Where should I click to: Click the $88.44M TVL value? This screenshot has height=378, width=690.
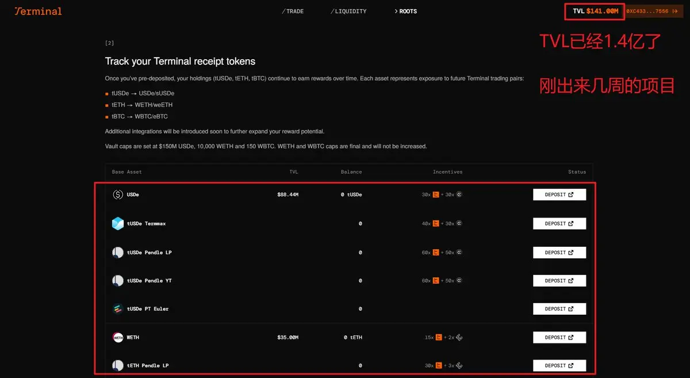tap(287, 194)
